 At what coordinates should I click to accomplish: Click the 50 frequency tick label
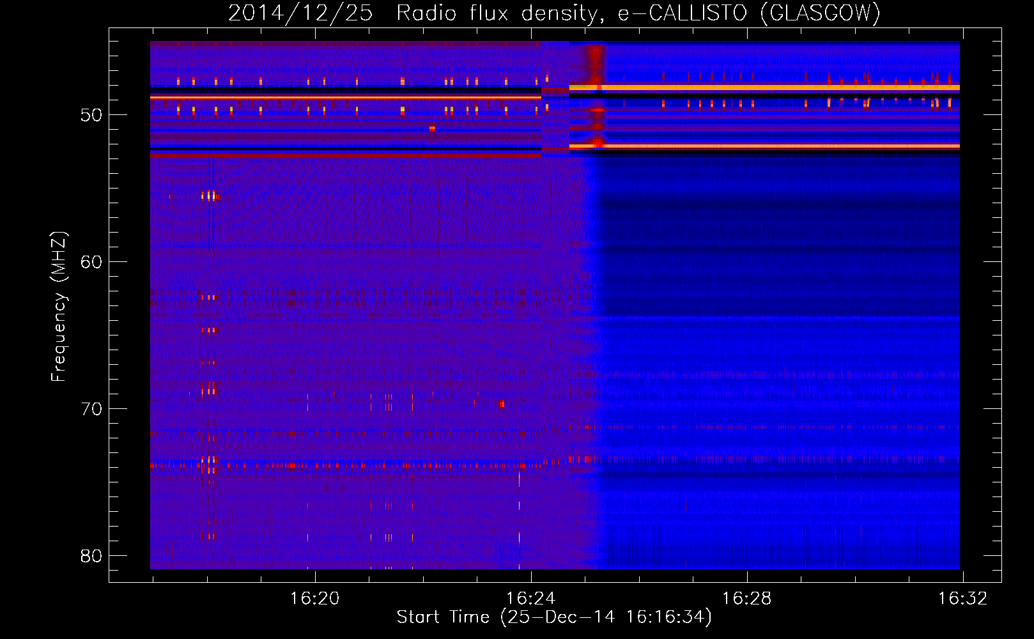point(91,115)
